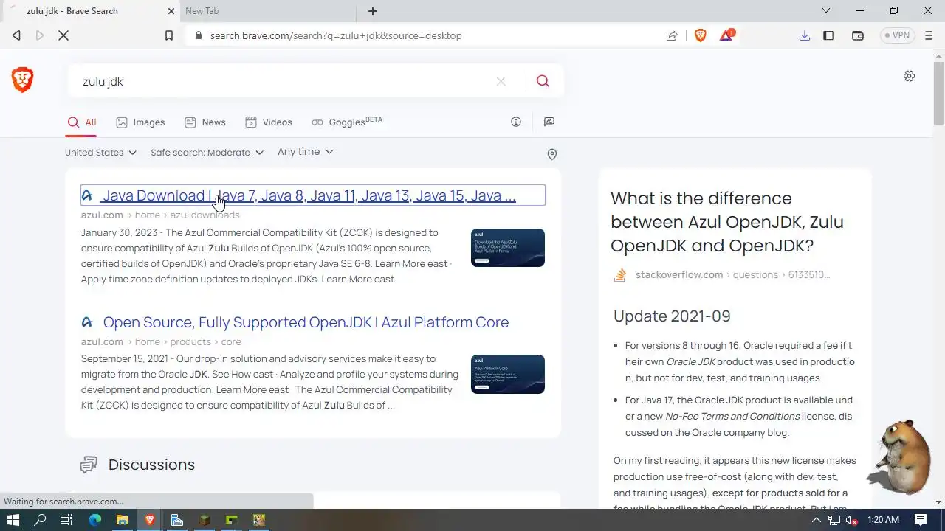The height and width of the screenshot is (531, 945).
Task: Expand the United States region dropdown
Action: [100, 153]
